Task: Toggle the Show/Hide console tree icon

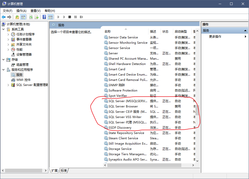Action: click(x=23, y=17)
